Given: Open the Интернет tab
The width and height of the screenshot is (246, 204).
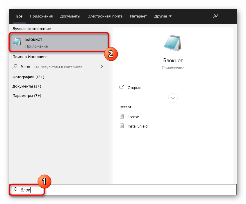Looking at the screenshot, I should (138, 16).
